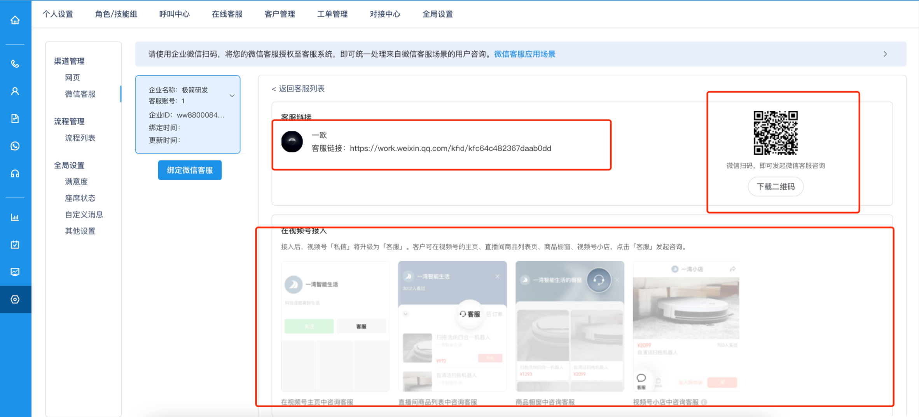919x417 pixels.
Task: Open the user profile icon in the sidebar
Action: [x=15, y=91]
